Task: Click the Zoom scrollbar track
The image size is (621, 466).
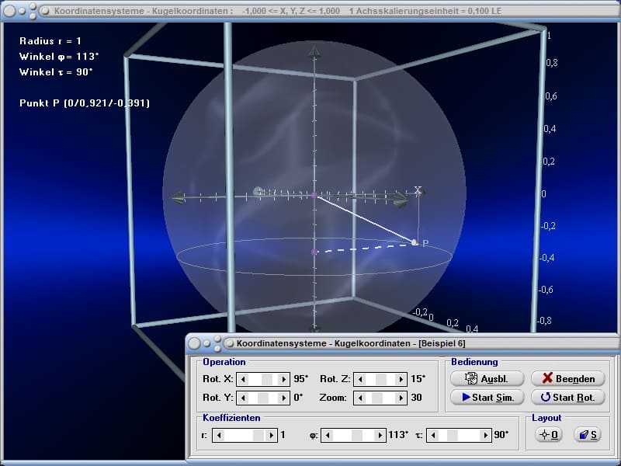Action: pyautogui.click(x=380, y=398)
